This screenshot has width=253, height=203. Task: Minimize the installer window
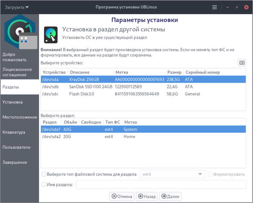pyautogui.click(x=227, y=7)
